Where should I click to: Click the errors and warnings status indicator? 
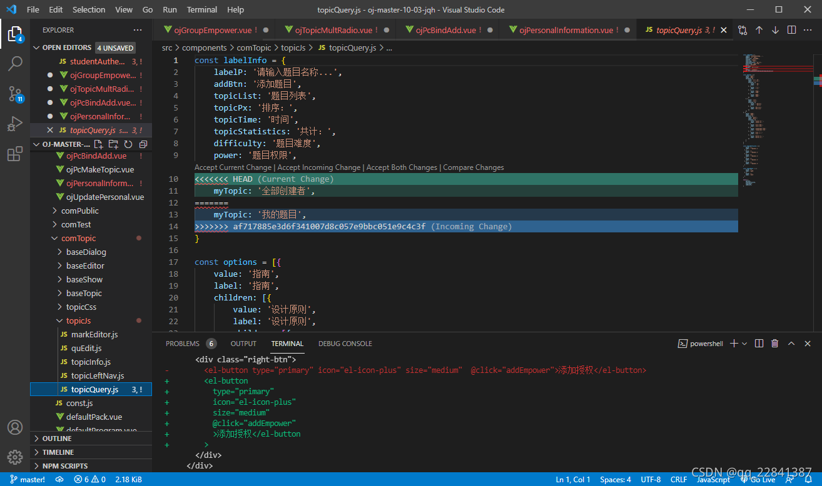click(90, 480)
